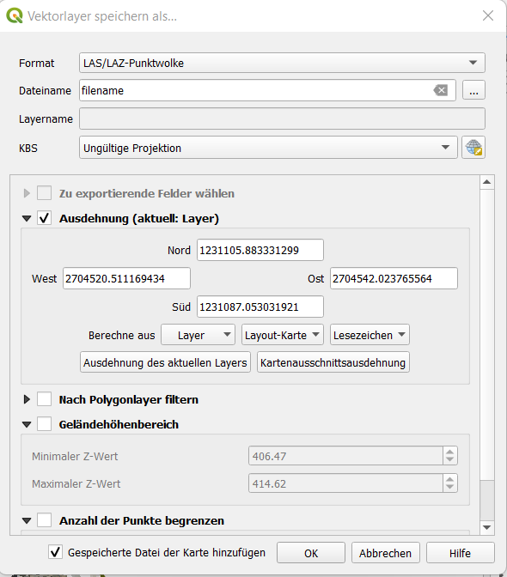Viewport: 507px width, 577px height.
Task: Open the Format dropdown LAS/LAZ-Punktwolke
Action: click(282, 63)
